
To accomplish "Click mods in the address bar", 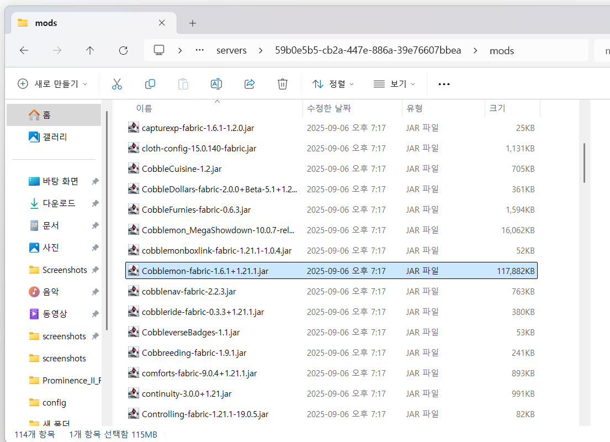I will pyautogui.click(x=502, y=51).
